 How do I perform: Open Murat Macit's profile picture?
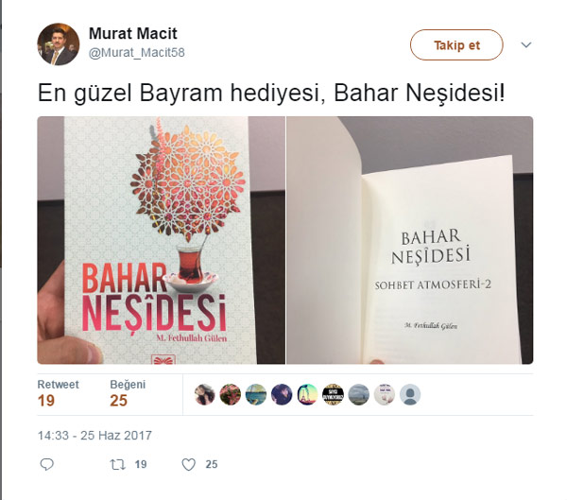point(59,44)
